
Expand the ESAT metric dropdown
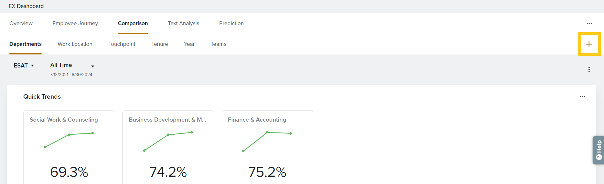coord(24,66)
